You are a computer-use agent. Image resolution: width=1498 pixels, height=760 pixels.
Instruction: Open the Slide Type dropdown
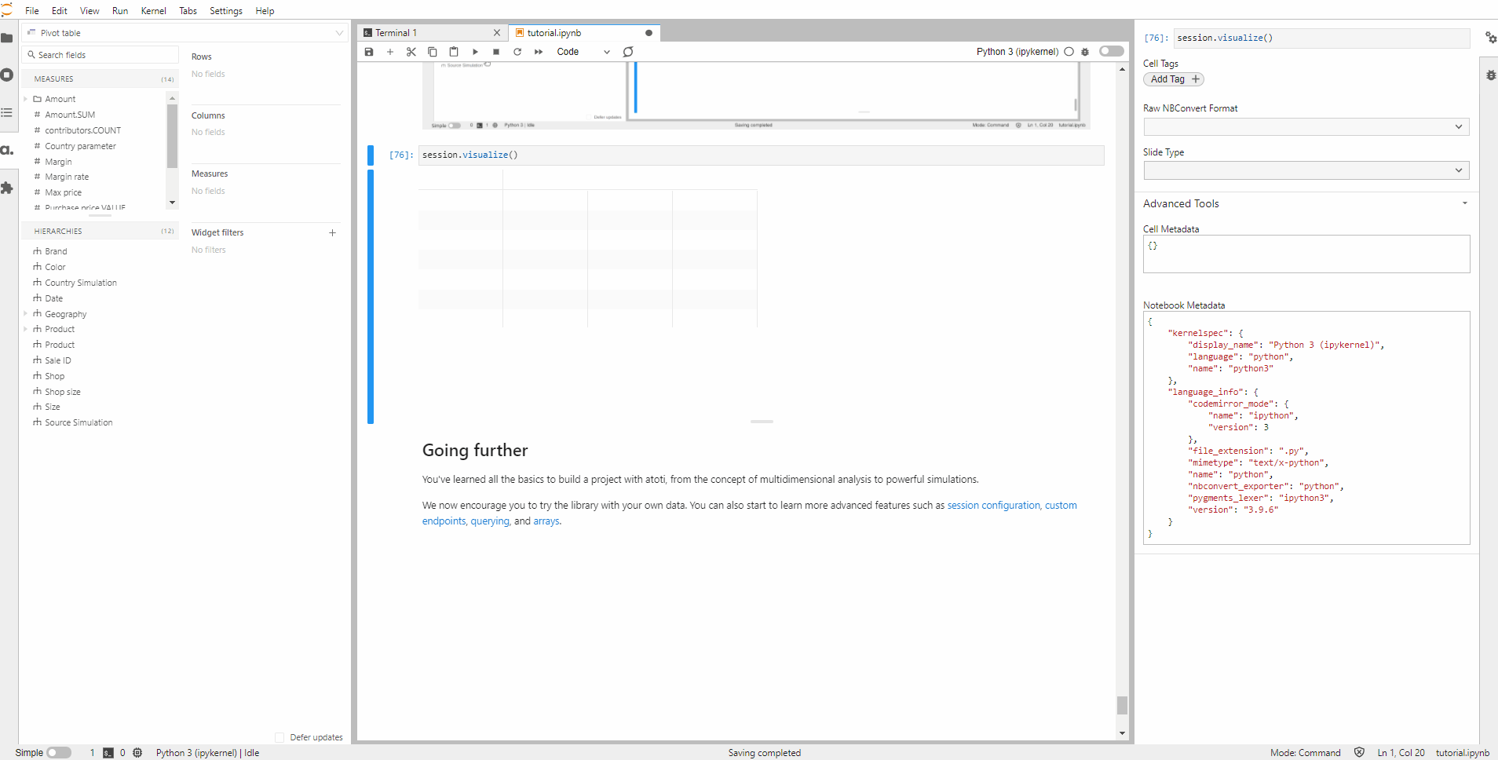[x=1306, y=170]
